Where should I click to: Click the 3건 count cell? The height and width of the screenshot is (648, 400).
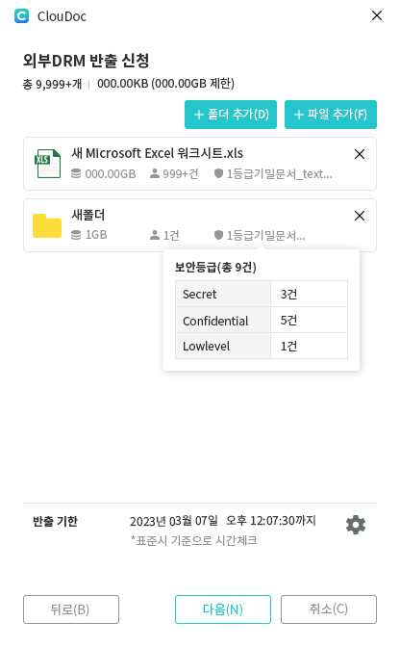(309, 295)
